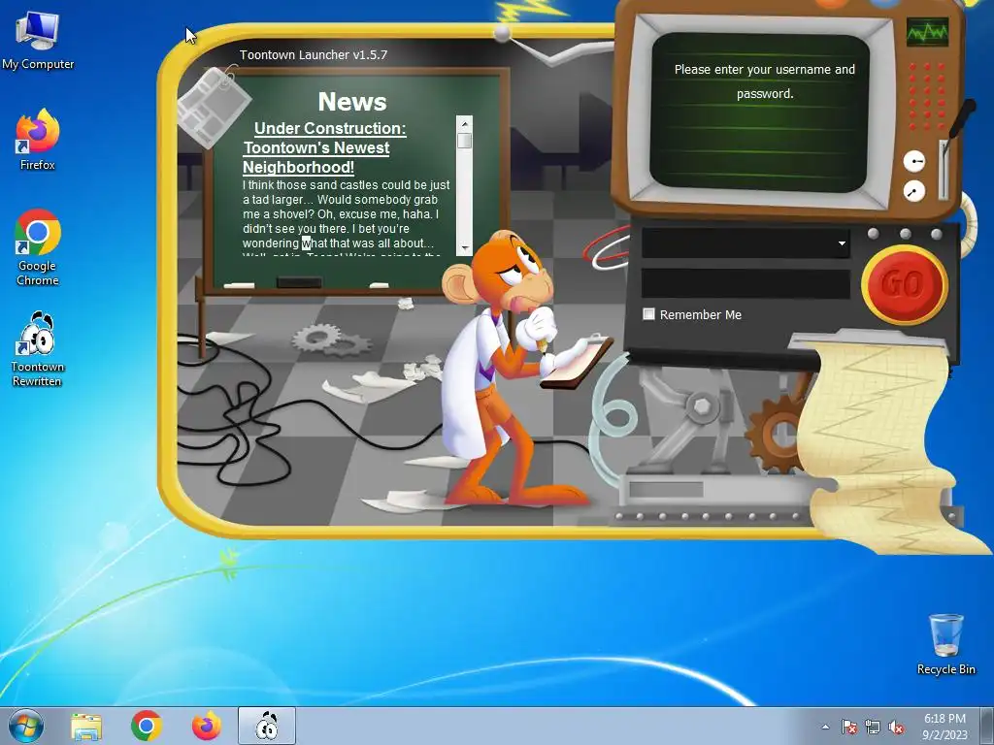Click the news scrollbar up arrow
This screenshot has width=994, height=745.
tap(464, 123)
